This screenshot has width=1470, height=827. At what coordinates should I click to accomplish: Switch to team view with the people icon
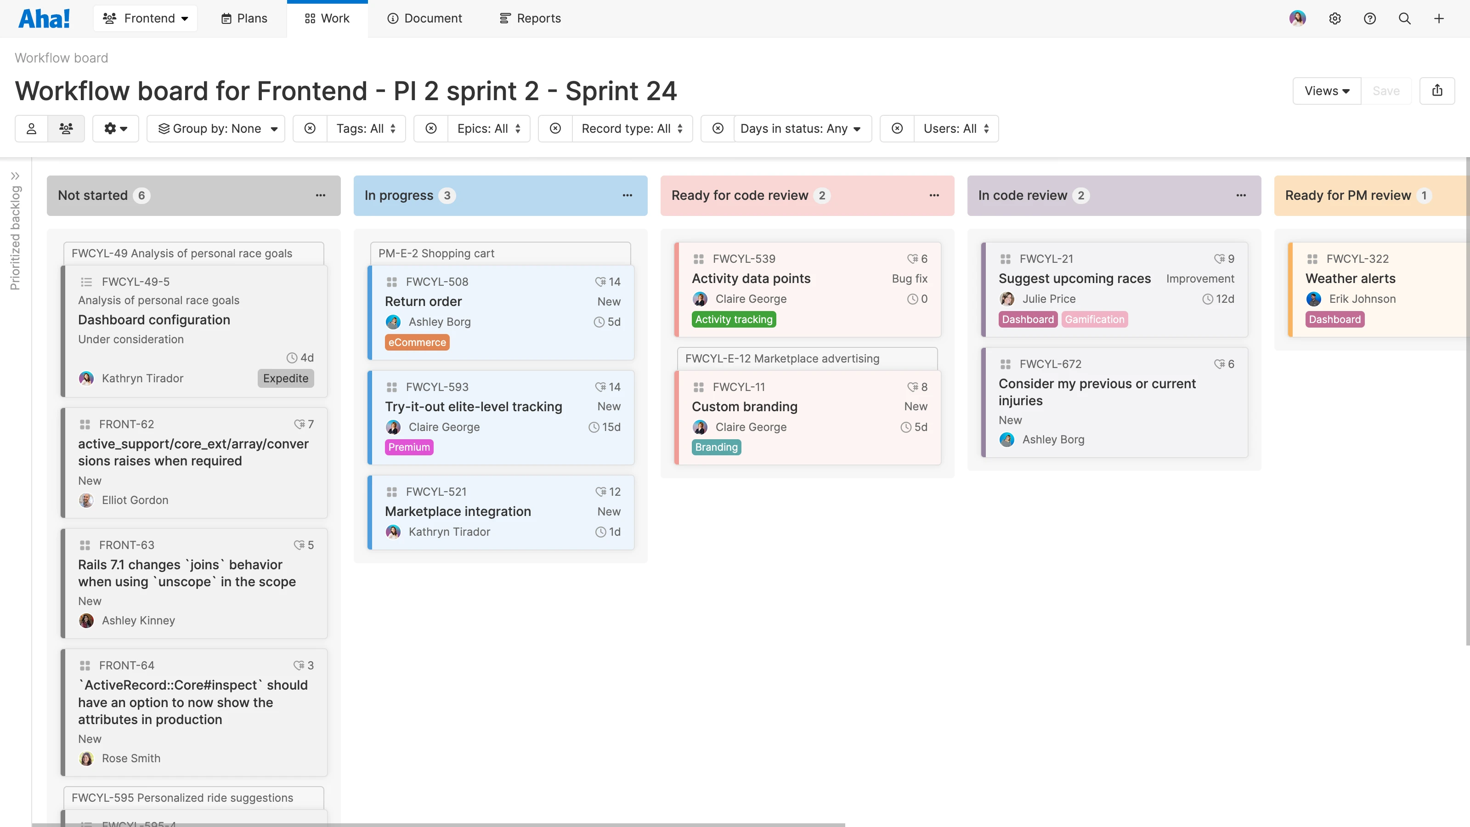point(67,129)
